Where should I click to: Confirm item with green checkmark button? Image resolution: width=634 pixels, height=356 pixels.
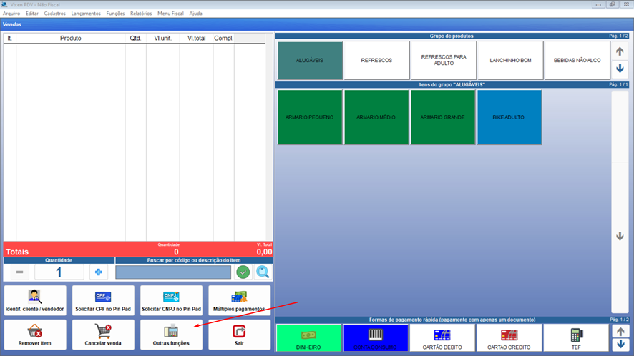[x=243, y=272]
